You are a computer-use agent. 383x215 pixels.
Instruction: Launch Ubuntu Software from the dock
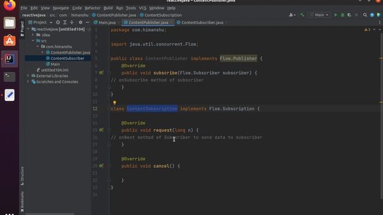(10, 41)
